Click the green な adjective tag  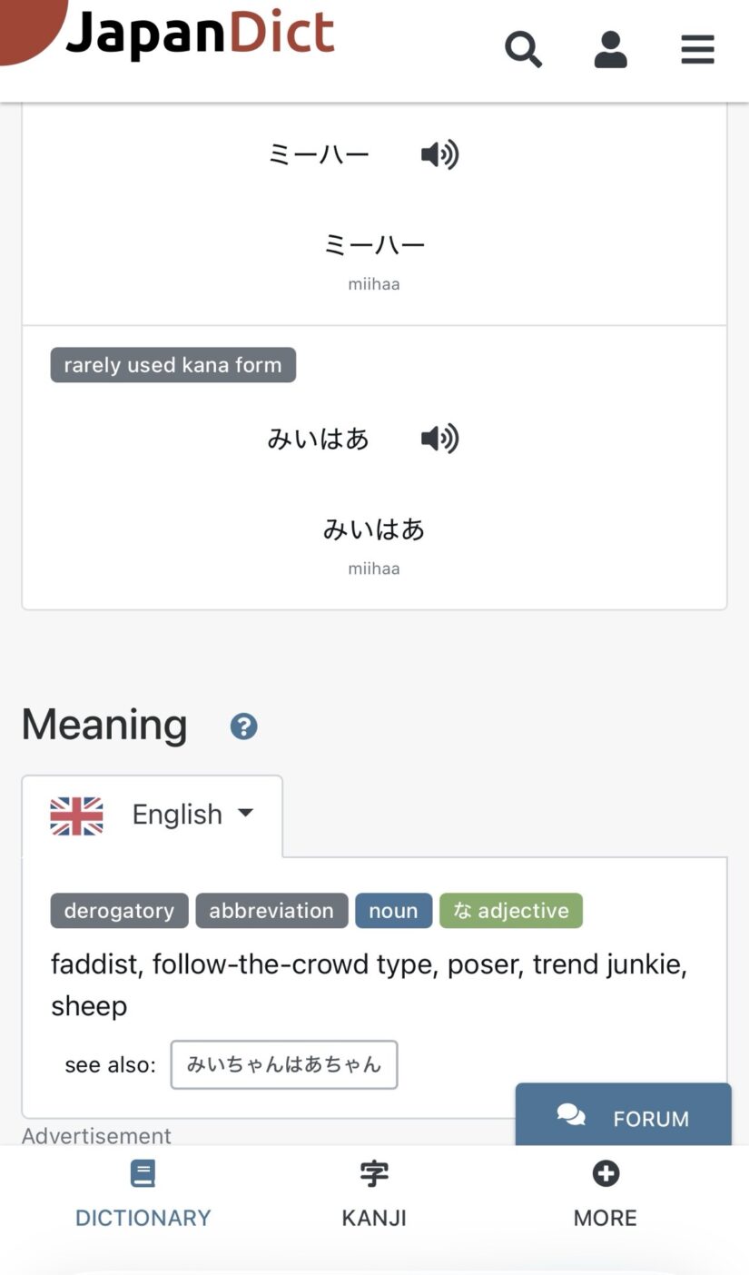(511, 911)
